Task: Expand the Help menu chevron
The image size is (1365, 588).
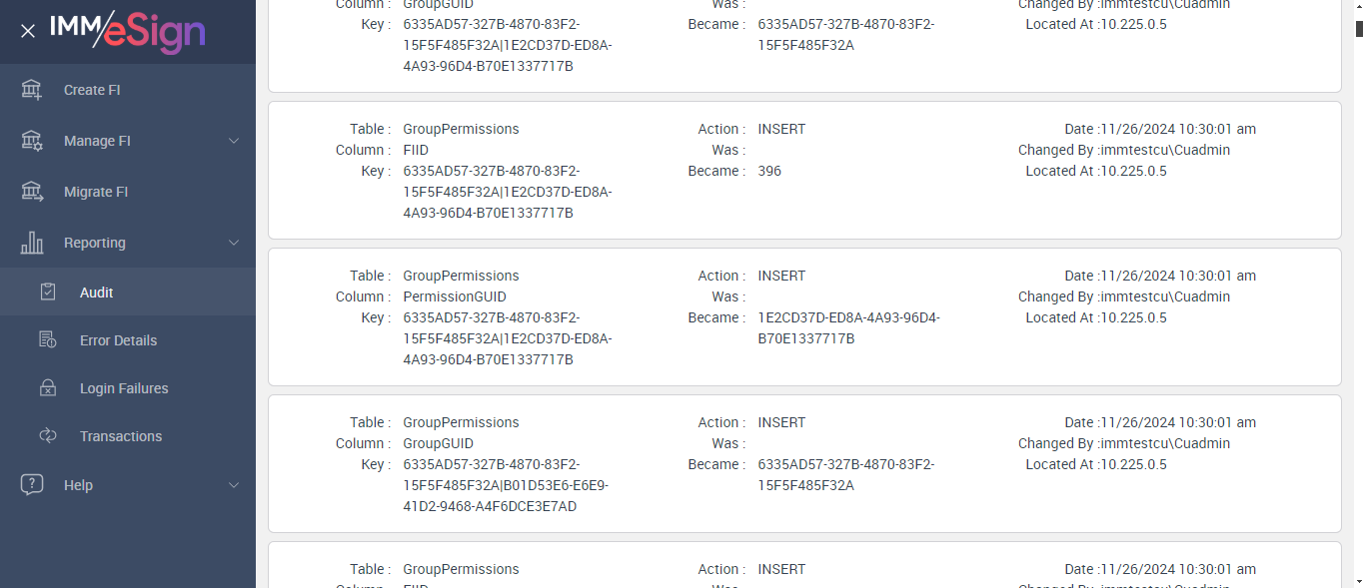Action: 234,485
